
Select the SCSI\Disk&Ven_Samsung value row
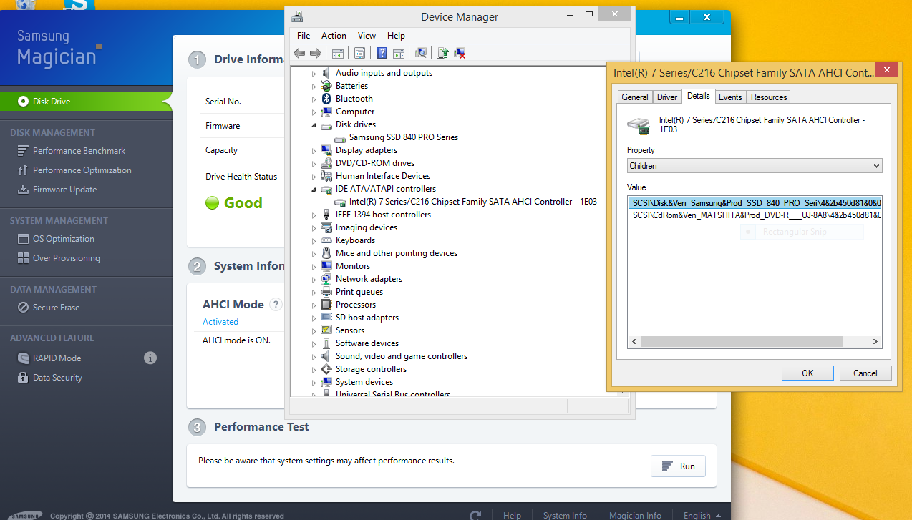[x=755, y=203]
